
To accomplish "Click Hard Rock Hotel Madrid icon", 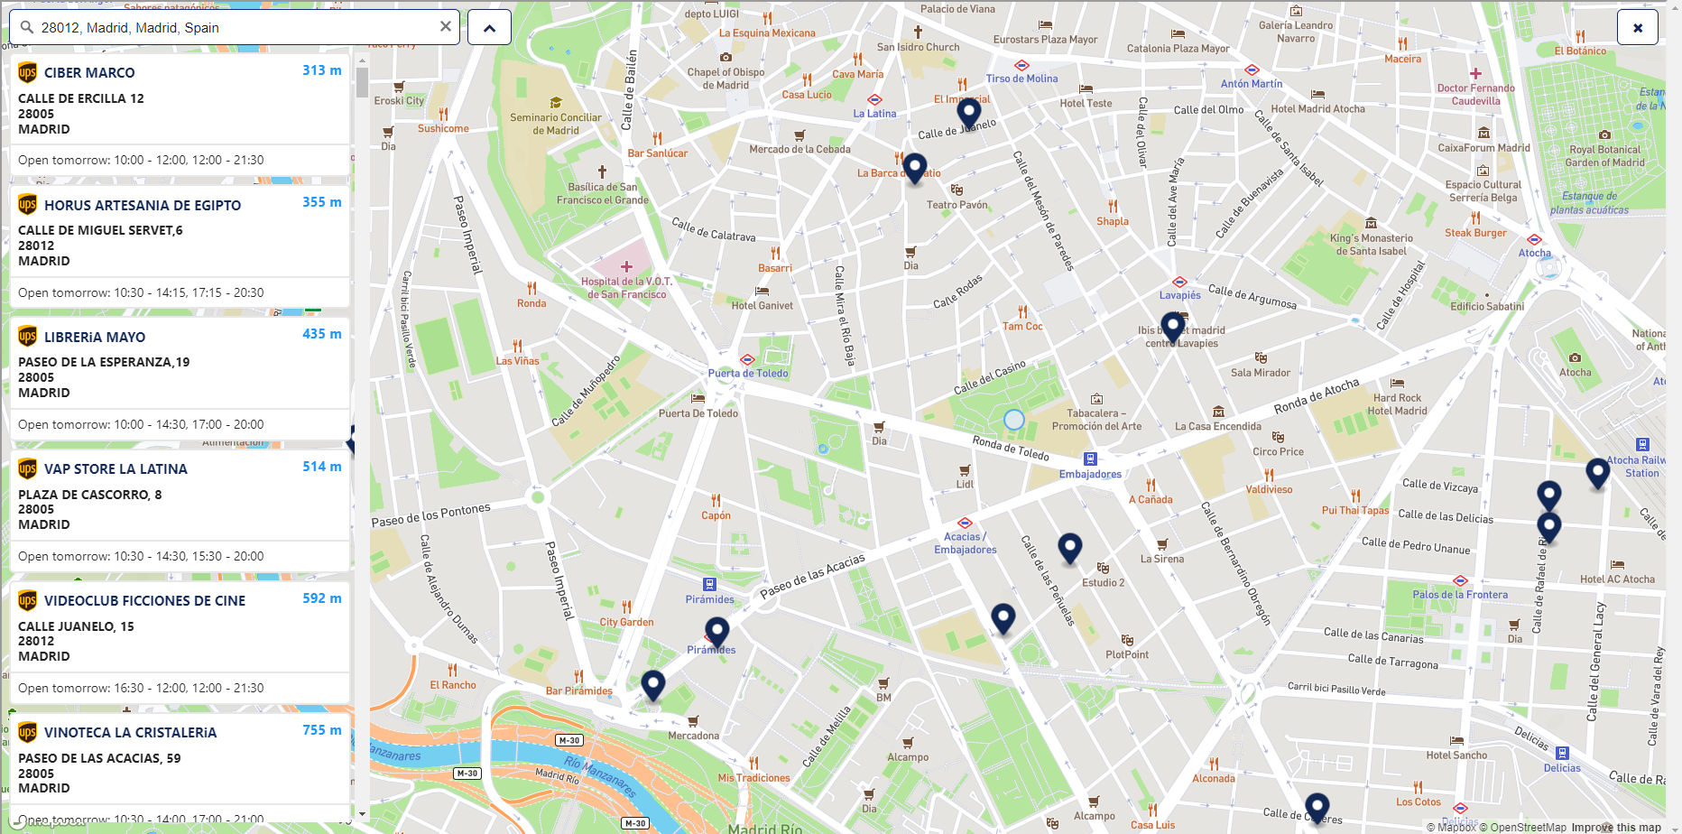I will (1397, 384).
